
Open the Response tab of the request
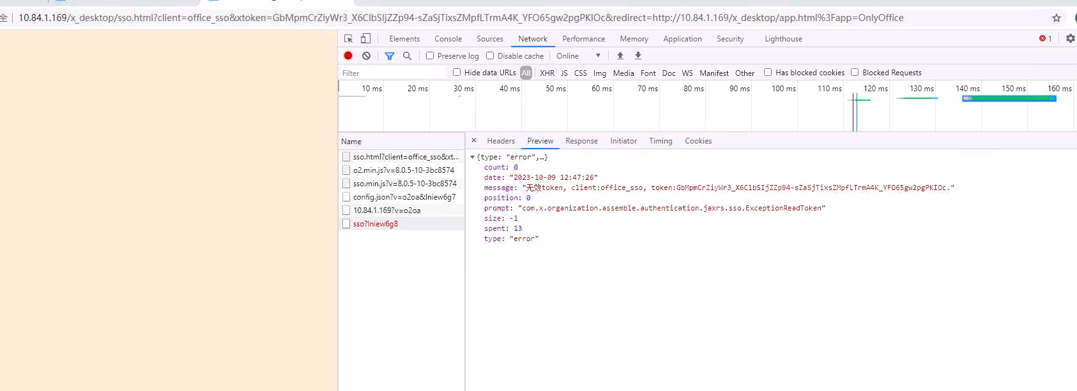tap(581, 141)
